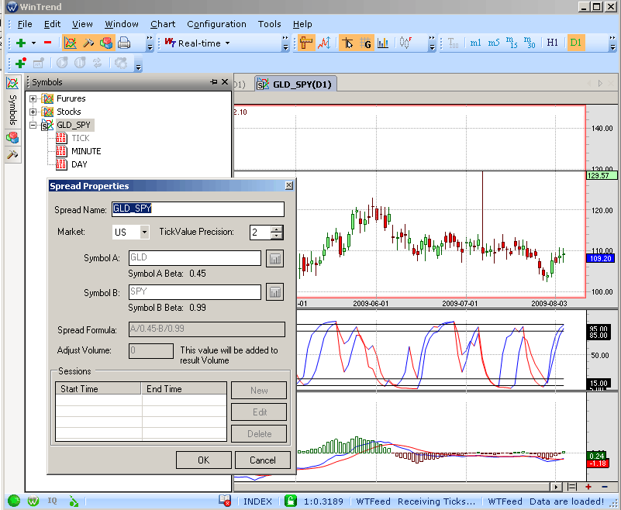Toggle the Symbols chart icon in the toolbar

coord(70,43)
